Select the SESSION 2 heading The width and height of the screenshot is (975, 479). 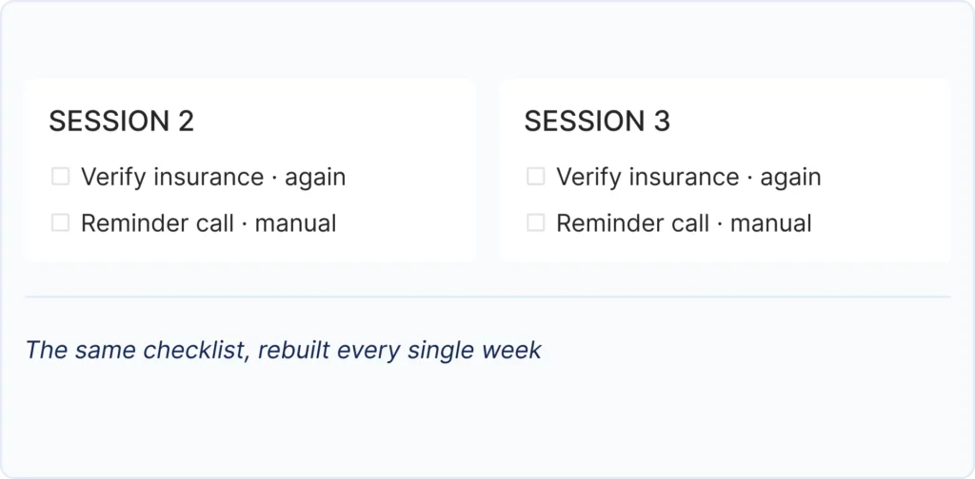[122, 121]
